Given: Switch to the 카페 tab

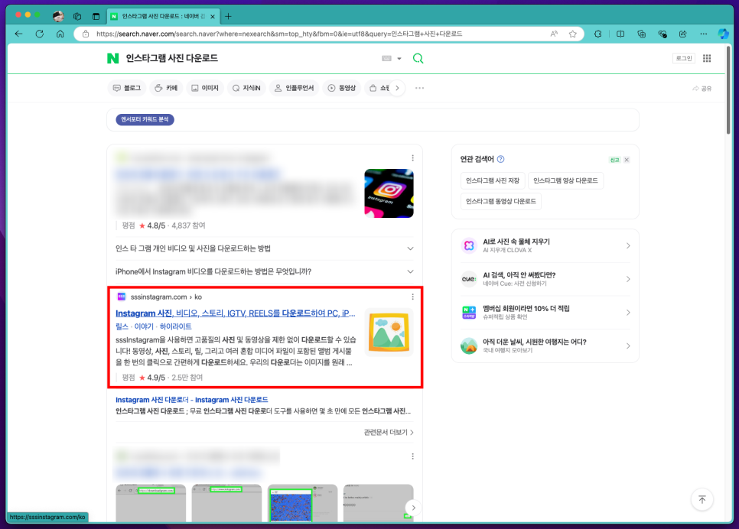Looking at the screenshot, I should pyautogui.click(x=166, y=88).
